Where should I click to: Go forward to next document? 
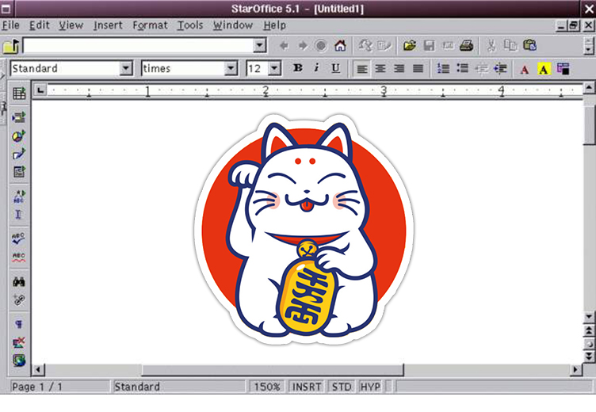[303, 46]
